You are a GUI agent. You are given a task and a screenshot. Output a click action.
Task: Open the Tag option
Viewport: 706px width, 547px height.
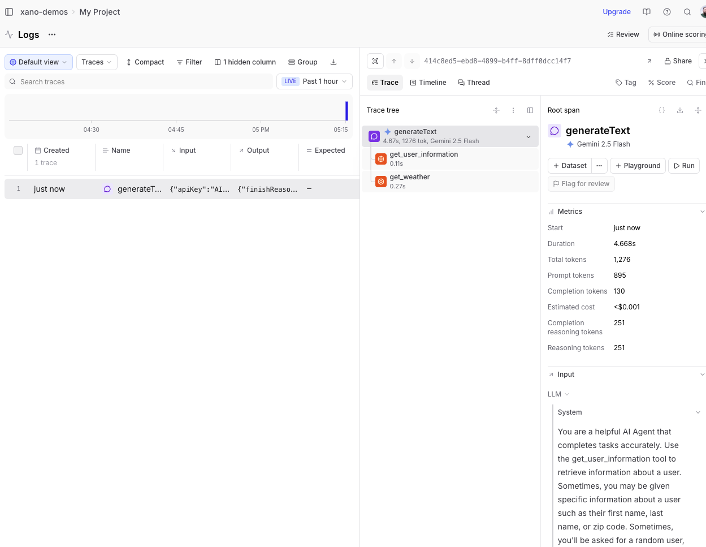click(626, 83)
